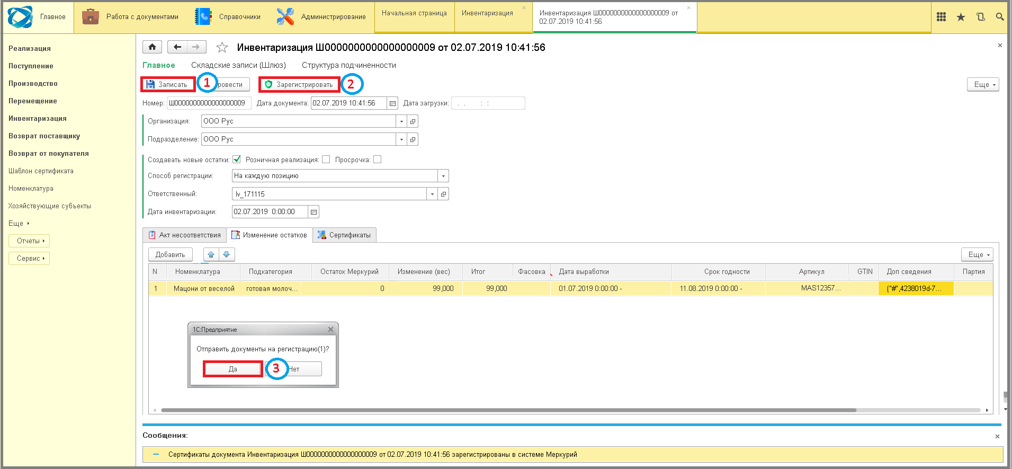Click the horizontal scrollbar of the table

coord(508,410)
